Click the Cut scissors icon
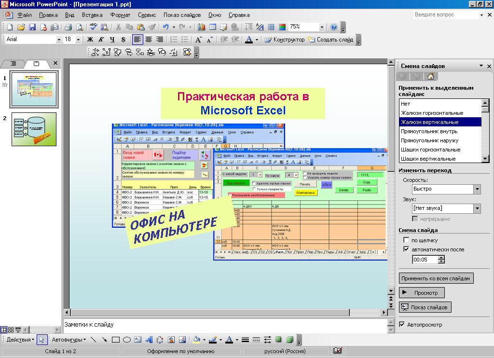The width and height of the screenshot is (494, 358). pyautogui.click(x=119, y=27)
